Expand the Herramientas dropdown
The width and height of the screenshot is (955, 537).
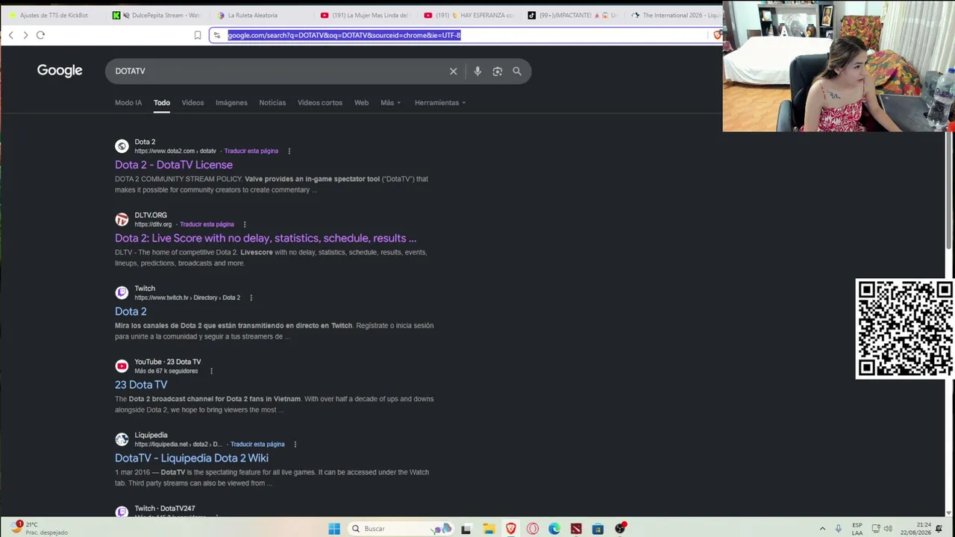[x=440, y=103]
